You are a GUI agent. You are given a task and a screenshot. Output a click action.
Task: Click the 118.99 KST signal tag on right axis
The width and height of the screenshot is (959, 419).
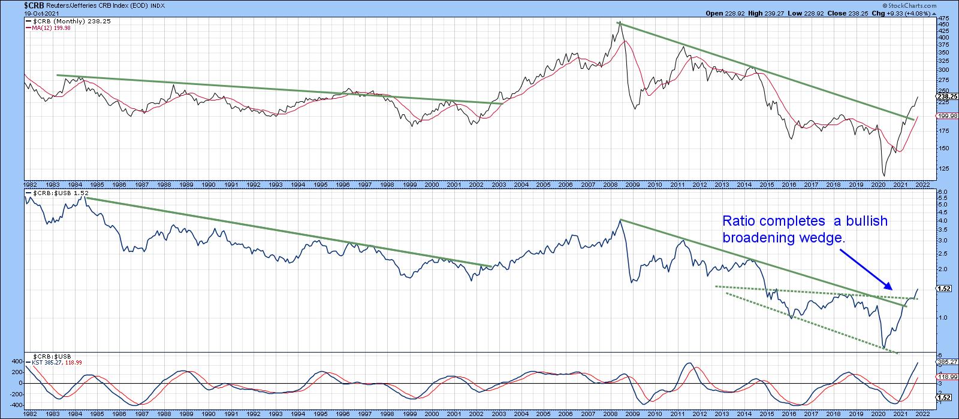(946, 377)
